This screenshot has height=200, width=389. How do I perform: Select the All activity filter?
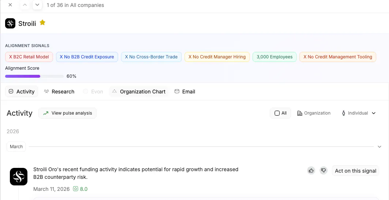tap(280, 113)
